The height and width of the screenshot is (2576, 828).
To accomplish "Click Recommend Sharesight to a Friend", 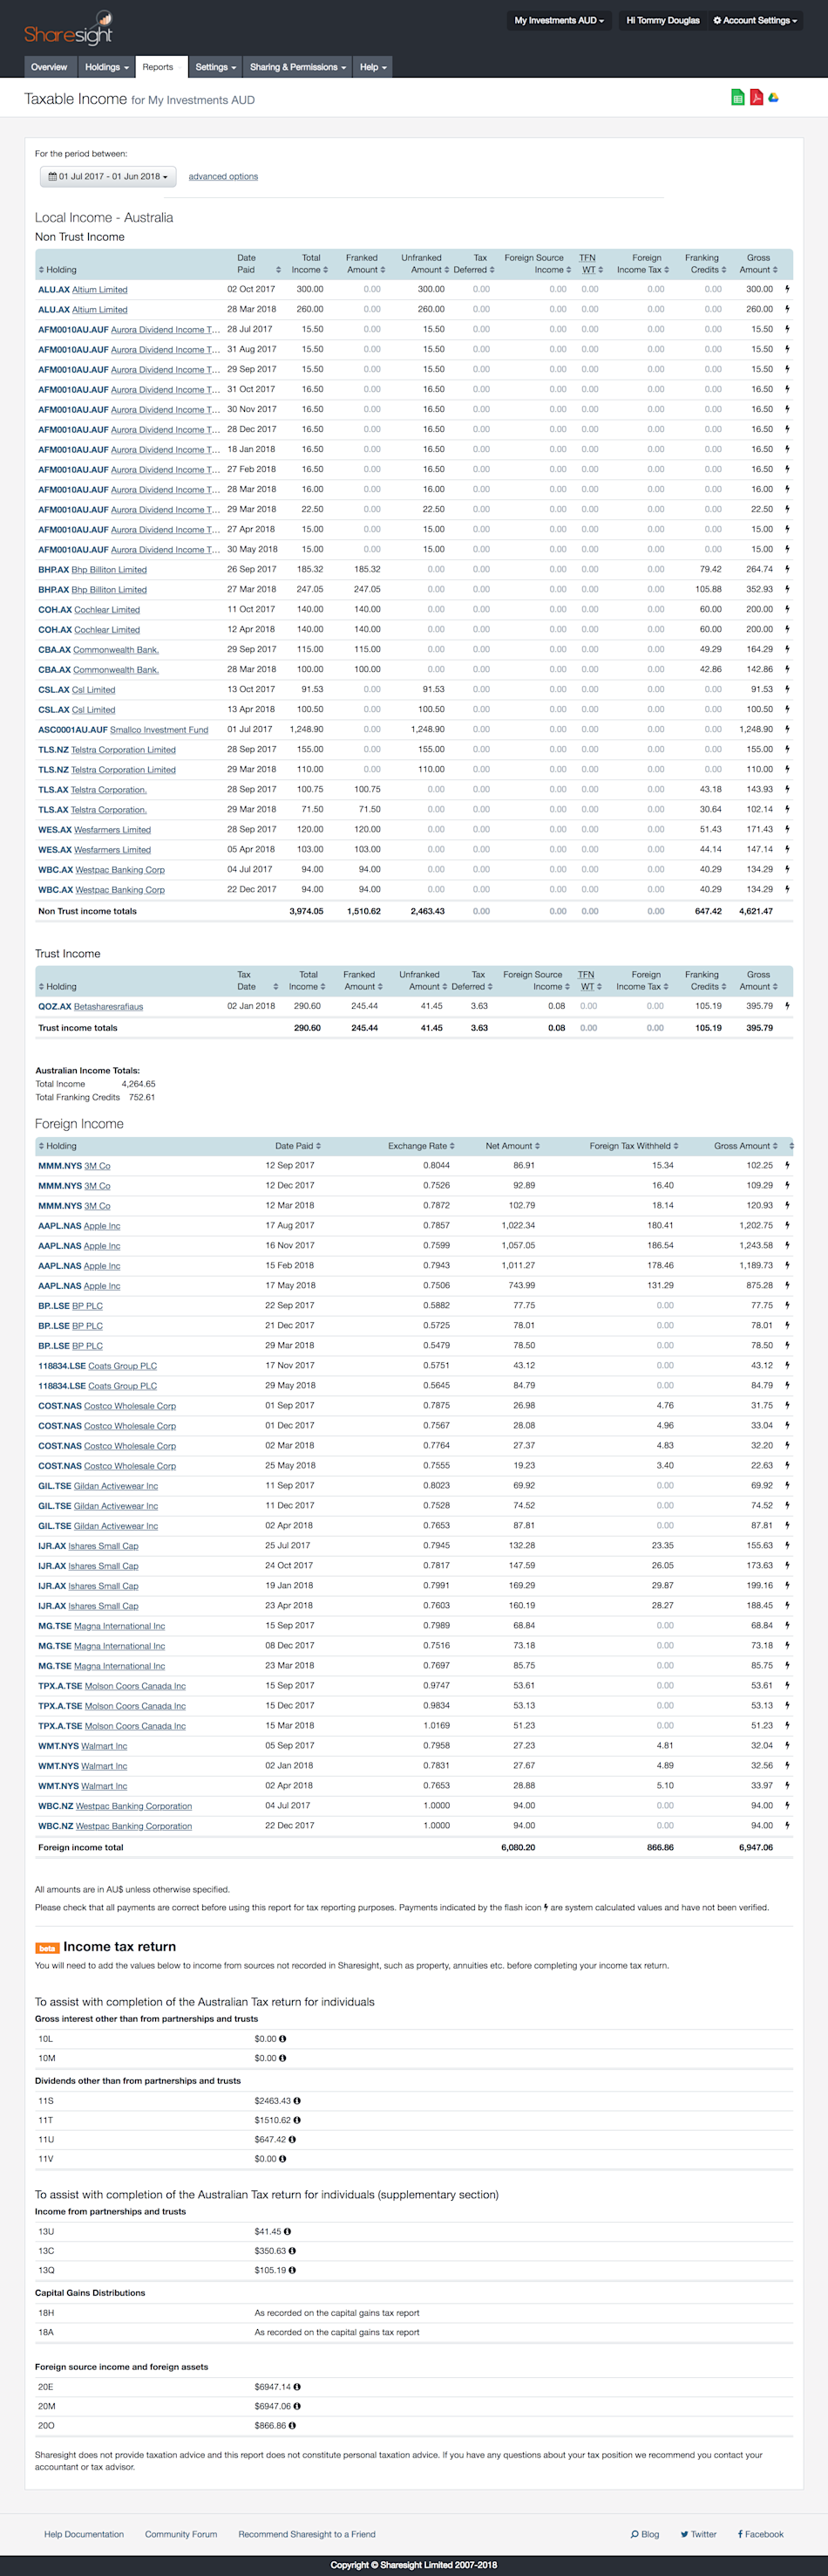I will 307,2534.
